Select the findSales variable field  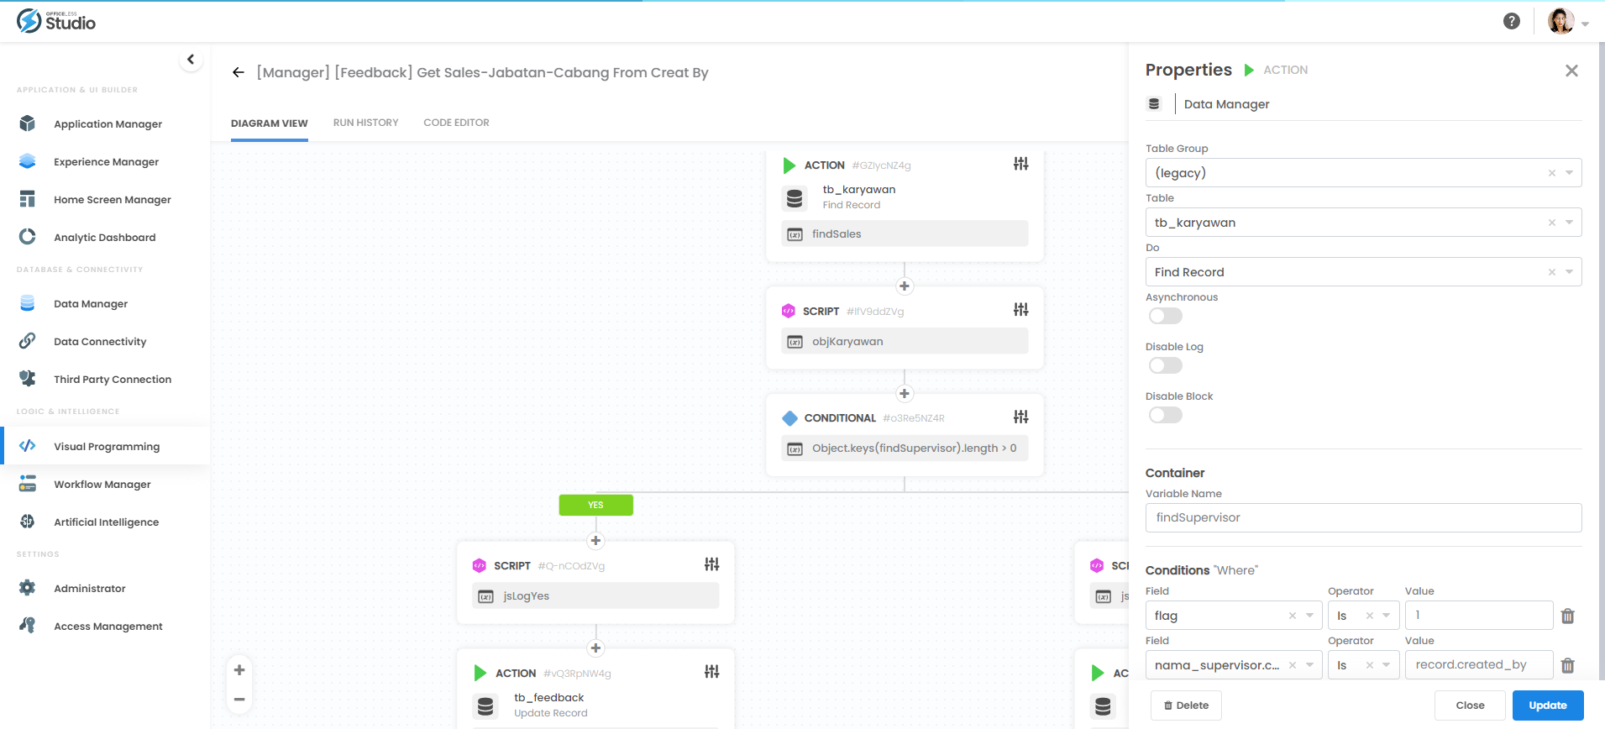click(905, 233)
